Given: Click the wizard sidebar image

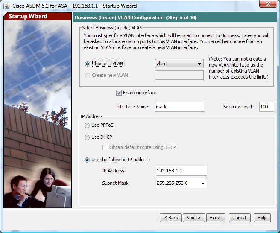Looking at the screenshot, I should [x=38, y=114].
